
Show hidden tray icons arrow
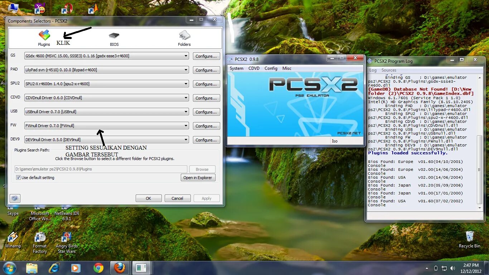pos(427,268)
